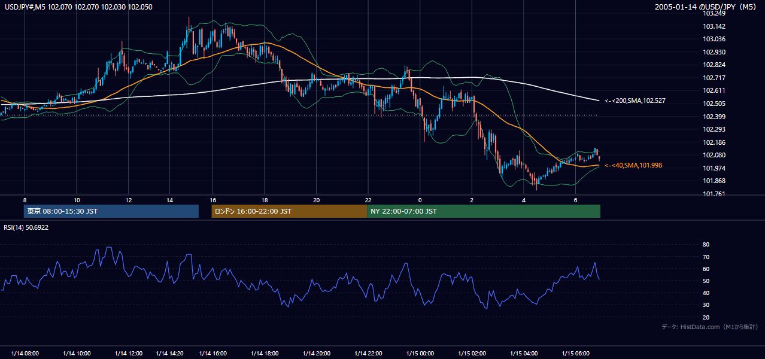Click the 1/14 08:00 time label

click(25, 354)
